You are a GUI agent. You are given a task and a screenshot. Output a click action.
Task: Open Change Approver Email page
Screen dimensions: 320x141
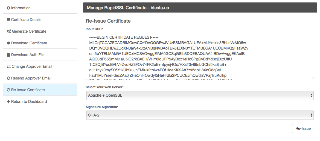click(31, 67)
